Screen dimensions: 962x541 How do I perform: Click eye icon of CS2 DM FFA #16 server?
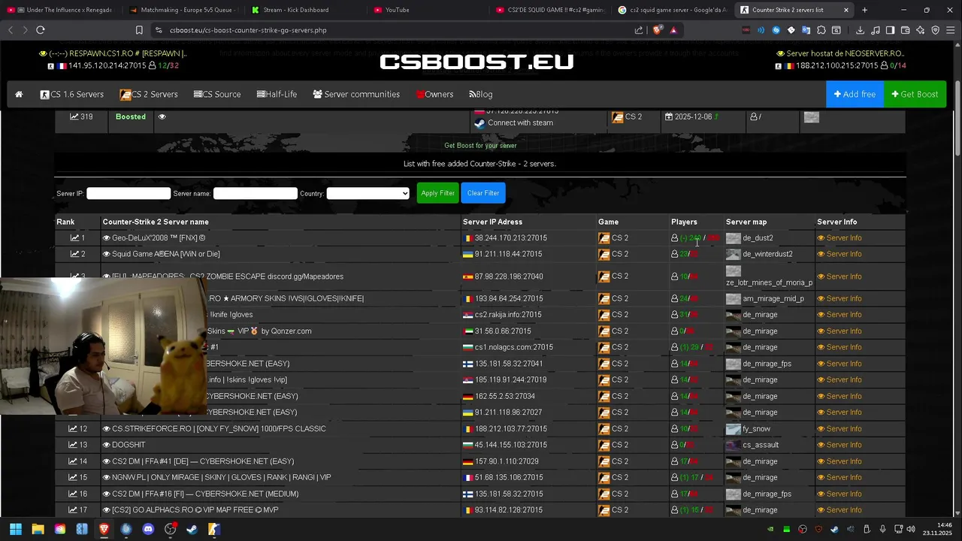(x=107, y=494)
